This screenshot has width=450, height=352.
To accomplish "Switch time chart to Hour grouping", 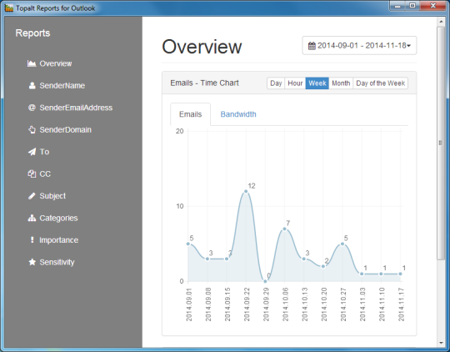I will coord(295,83).
